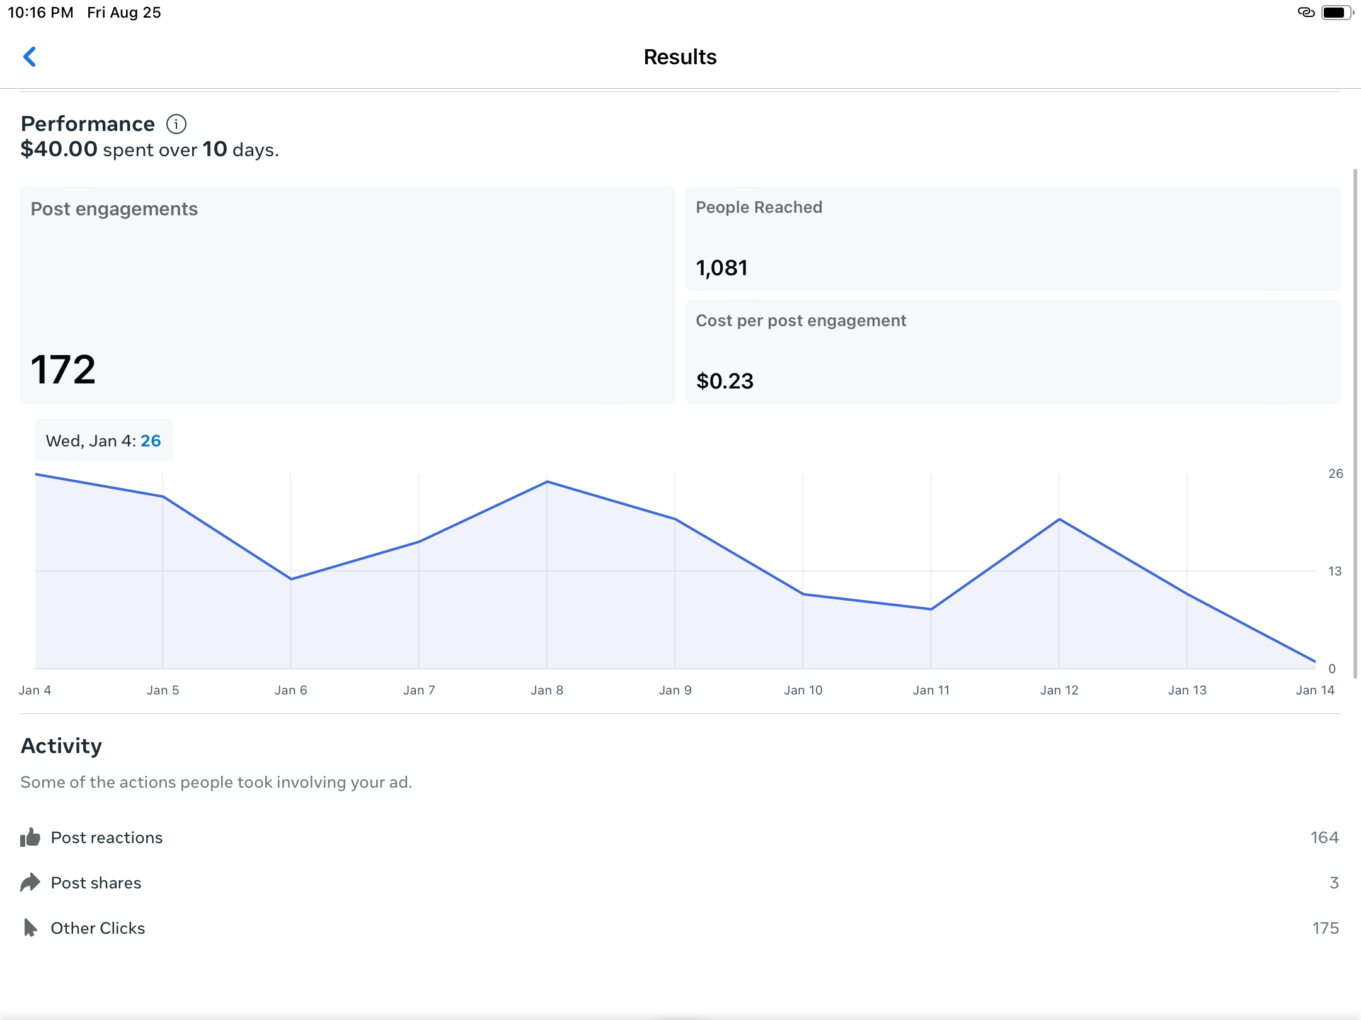The image size is (1361, 1020).
Task: Tap the Jan 11 chart low point
Action: pos(931,609)
